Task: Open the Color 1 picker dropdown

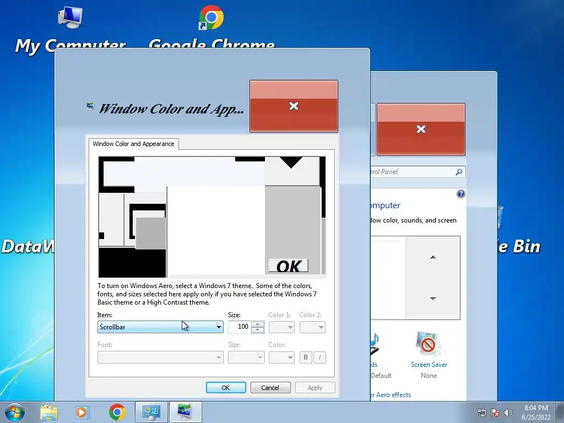Action: (x=281, y=327)
